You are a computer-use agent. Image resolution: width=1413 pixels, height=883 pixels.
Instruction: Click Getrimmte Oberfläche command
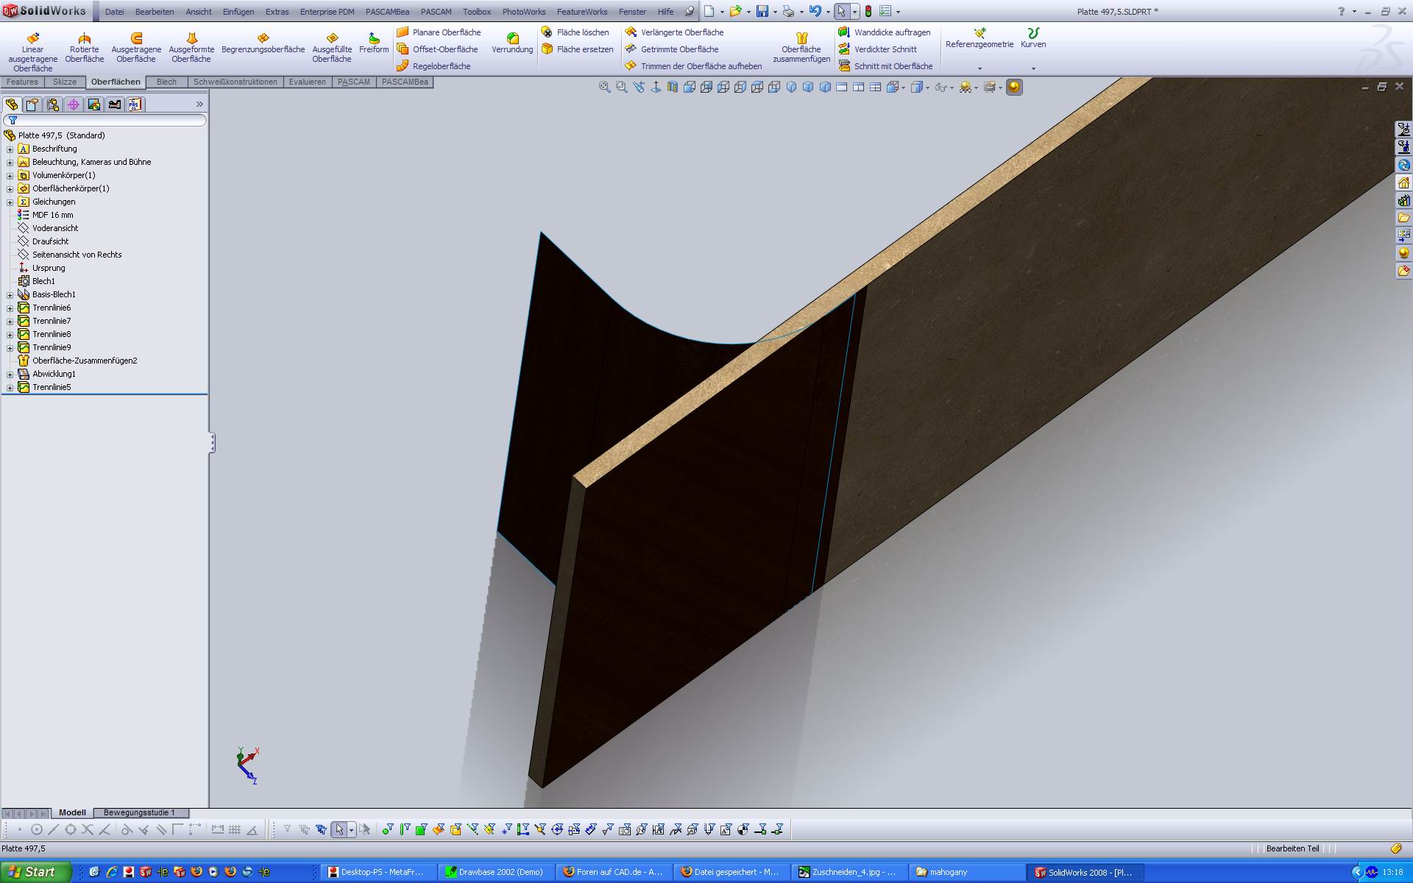click(672, 49)
